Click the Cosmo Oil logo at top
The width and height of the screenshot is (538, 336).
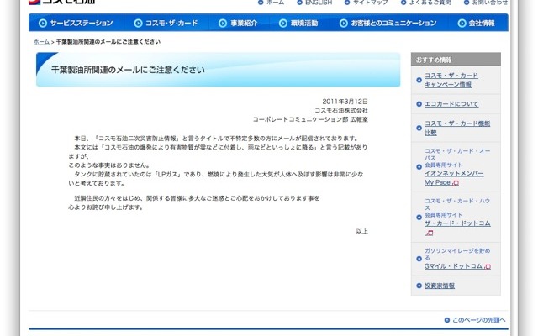[x=61, y=2]
